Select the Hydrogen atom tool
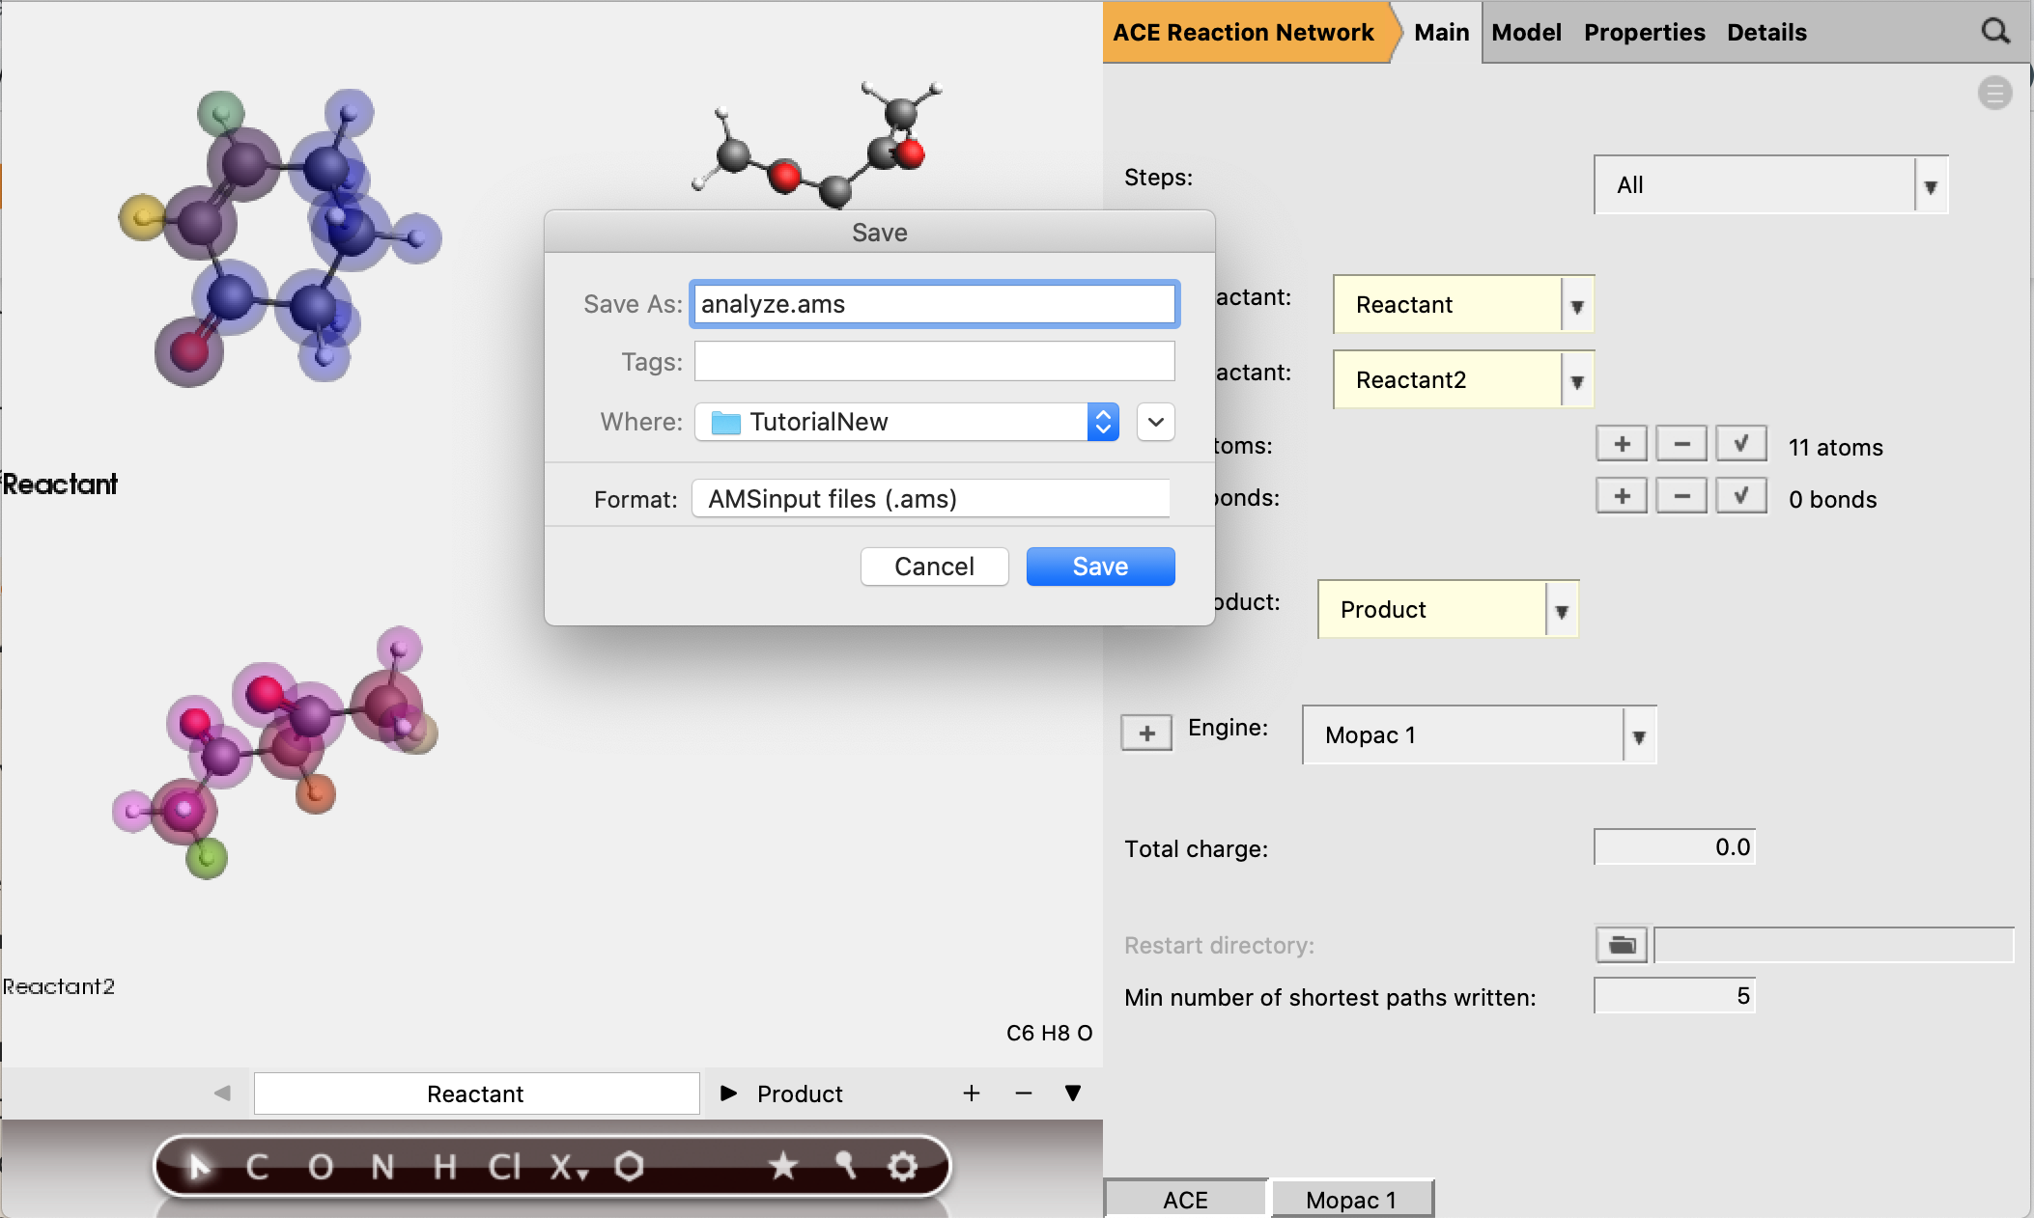 click(443, 1166)
